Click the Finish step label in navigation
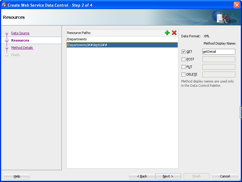 point(15,55)
